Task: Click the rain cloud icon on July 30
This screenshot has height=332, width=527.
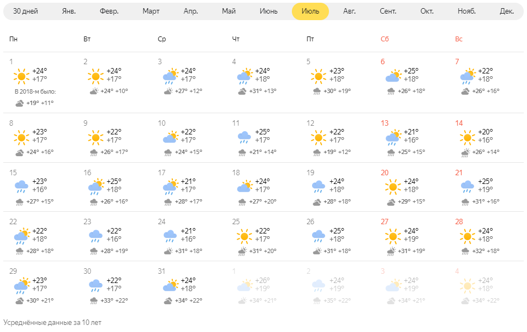Action: click(x=96, y=285)
